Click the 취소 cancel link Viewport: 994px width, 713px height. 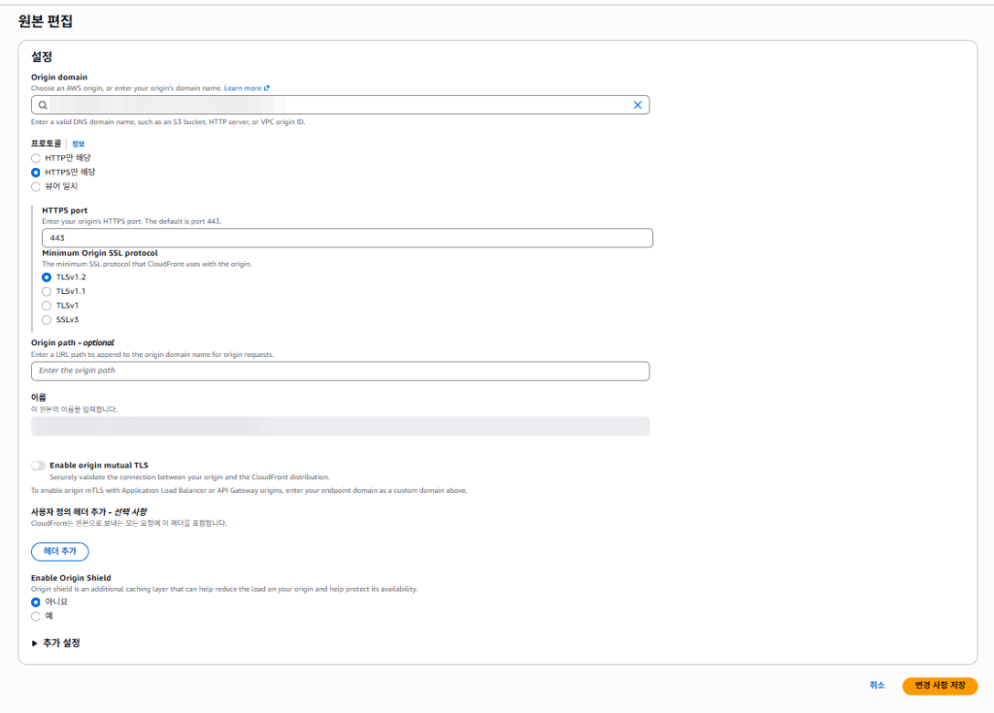coord(877,685)
